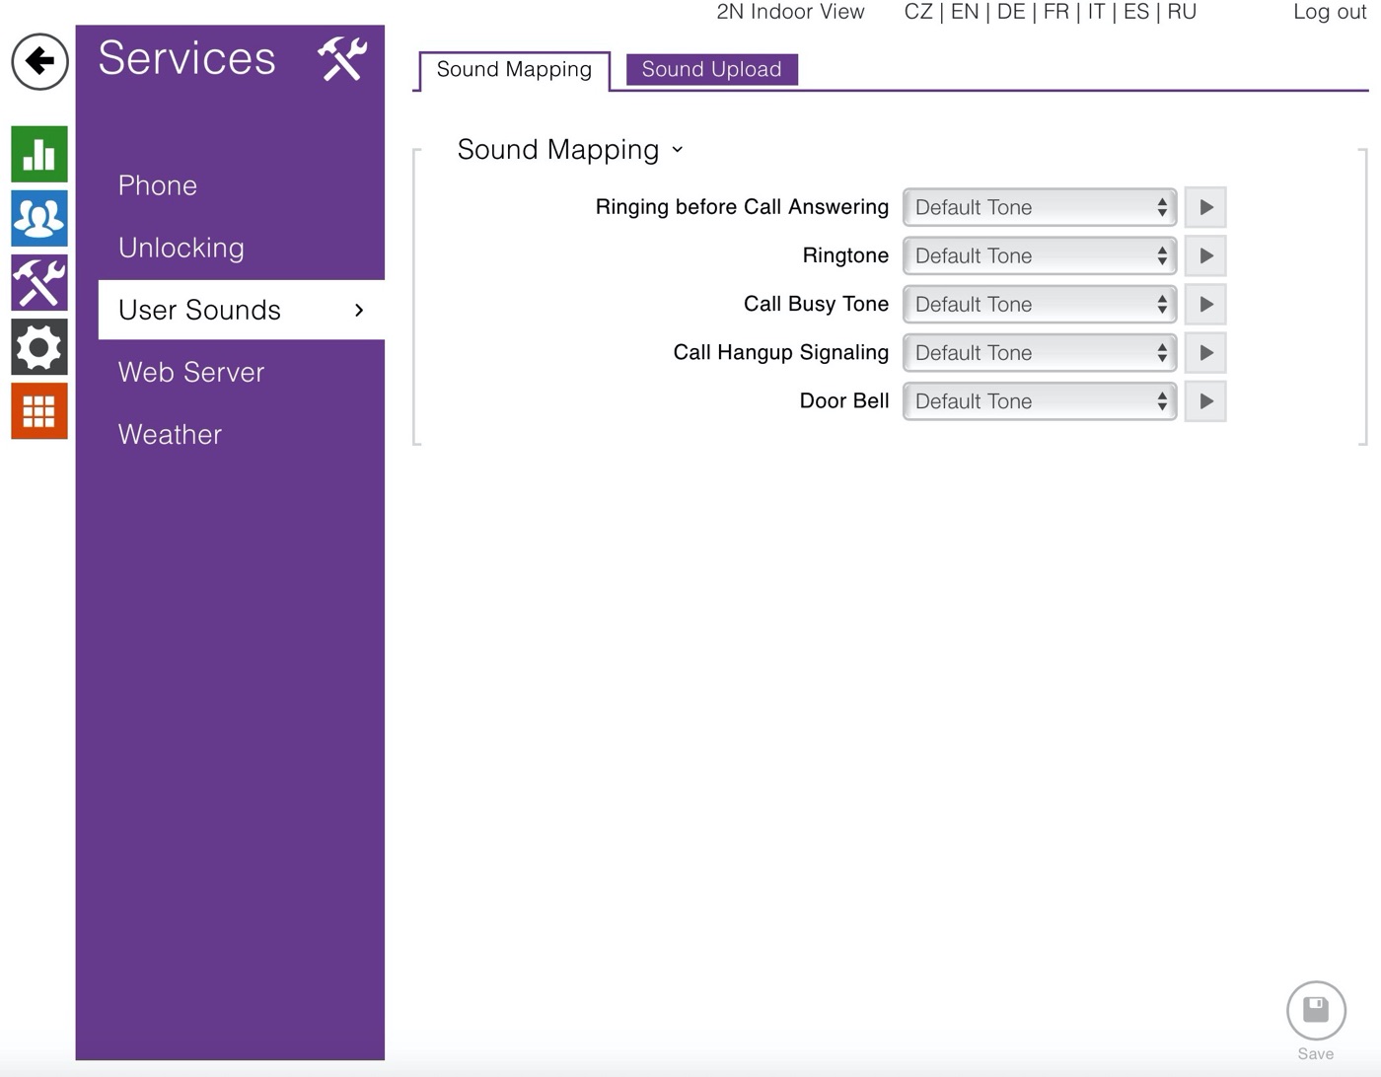Image resolution: width=1381 pixels, height=1077 pixels.
Task: Click the Ringtone label
Action: coord(845,255)
